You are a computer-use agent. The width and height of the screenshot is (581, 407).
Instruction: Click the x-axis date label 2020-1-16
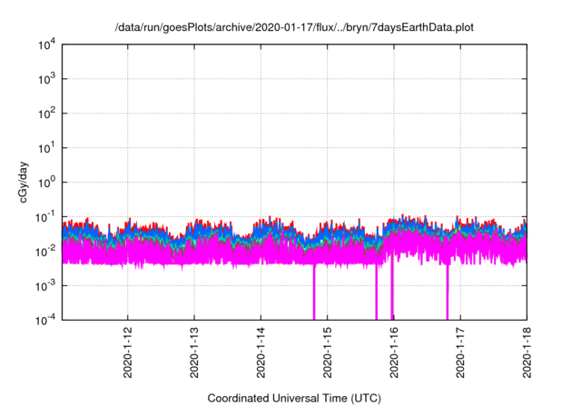[393, 352]
